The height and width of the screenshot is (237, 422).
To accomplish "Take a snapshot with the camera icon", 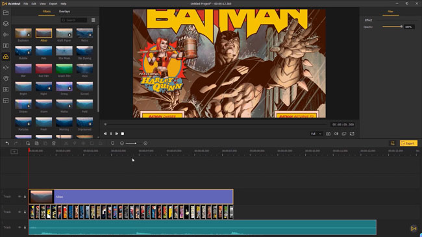I will coord(328,134).
